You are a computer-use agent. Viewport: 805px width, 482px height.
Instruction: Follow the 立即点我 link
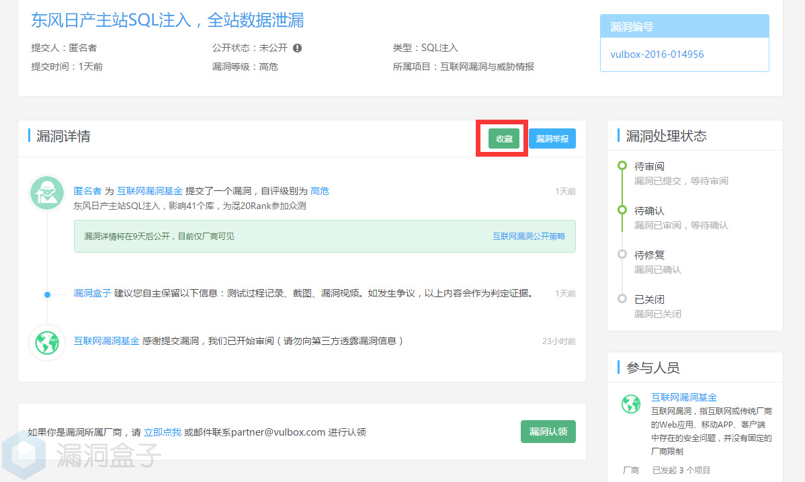point(163,432)
